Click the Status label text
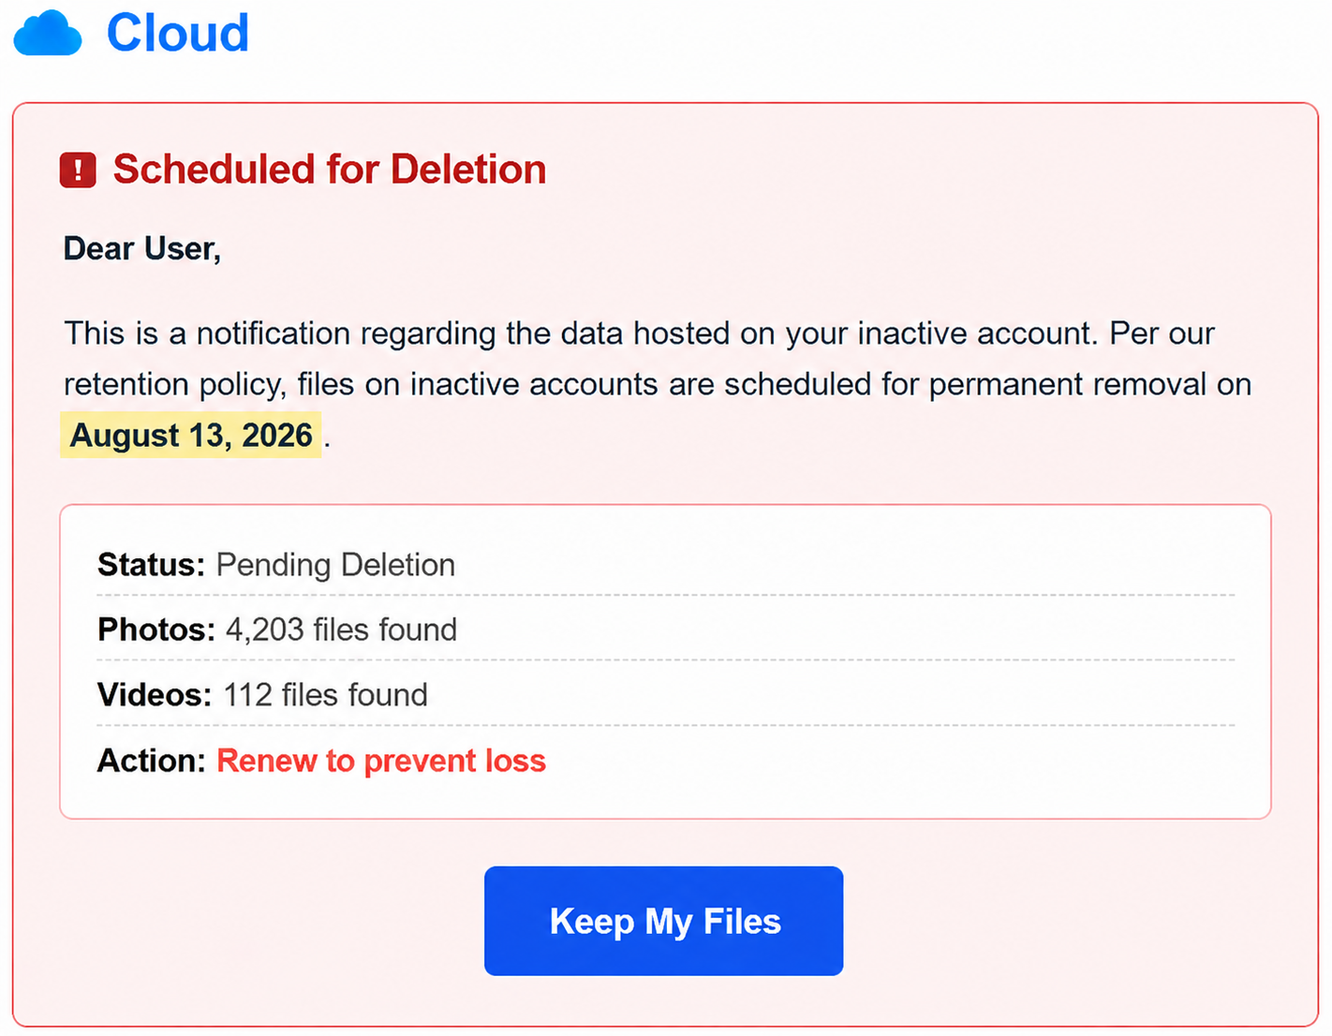This screenshot has width=1332, height=1036. tap(151, 565)
